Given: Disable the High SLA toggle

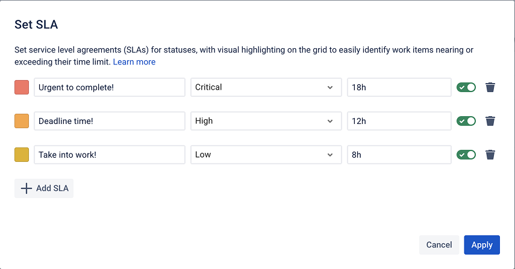Looking at the screenshot, I should pos(466,121).
